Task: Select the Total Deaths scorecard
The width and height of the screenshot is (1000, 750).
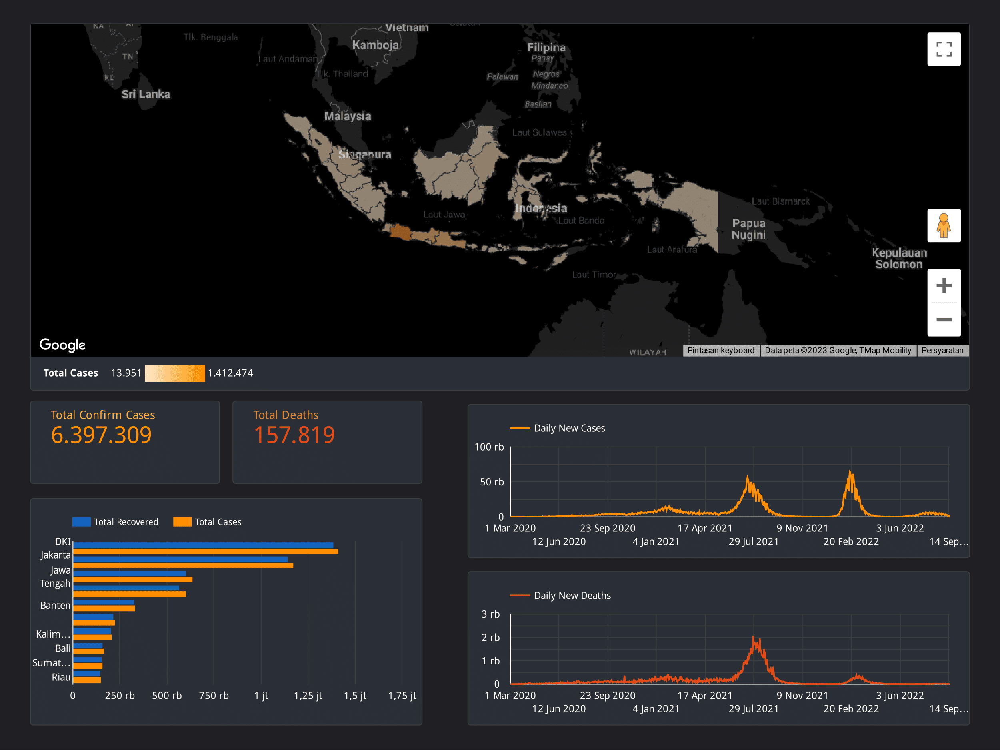Action: (x=327, y=442)
